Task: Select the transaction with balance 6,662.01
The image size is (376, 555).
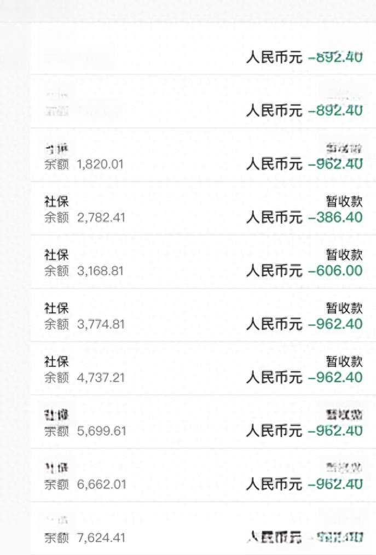Action: point(204,475)
